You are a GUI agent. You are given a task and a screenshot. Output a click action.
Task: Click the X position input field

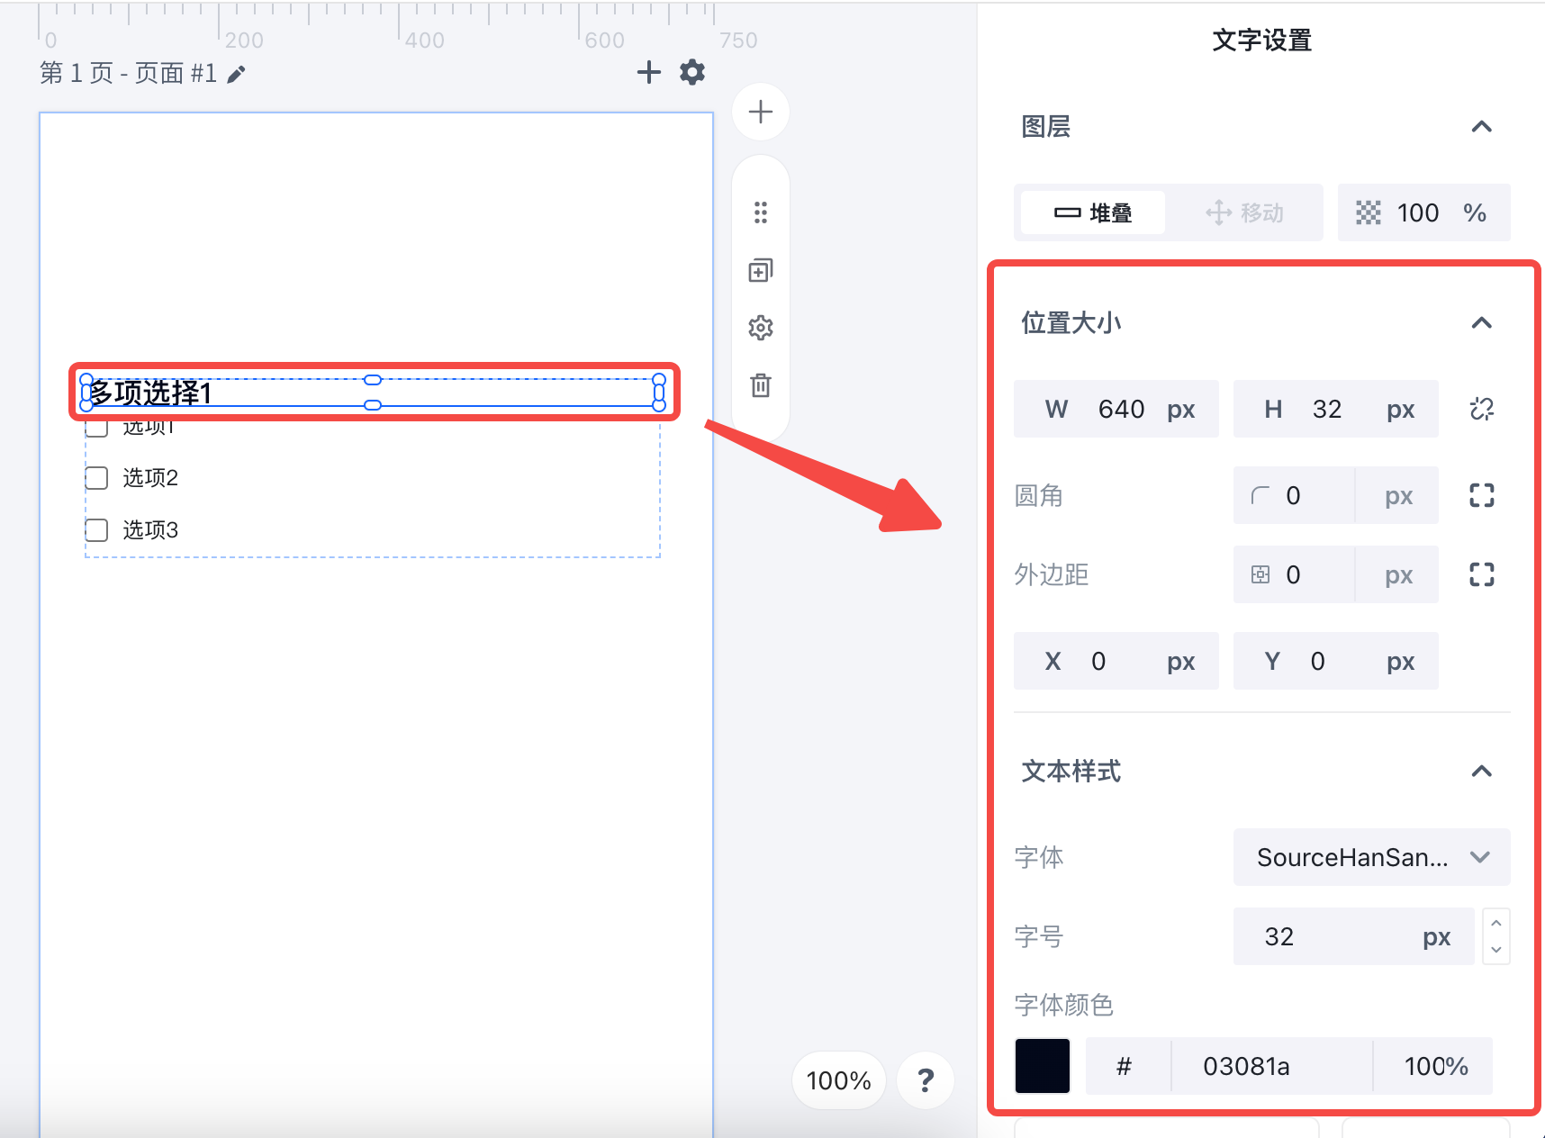point(1116,661)
